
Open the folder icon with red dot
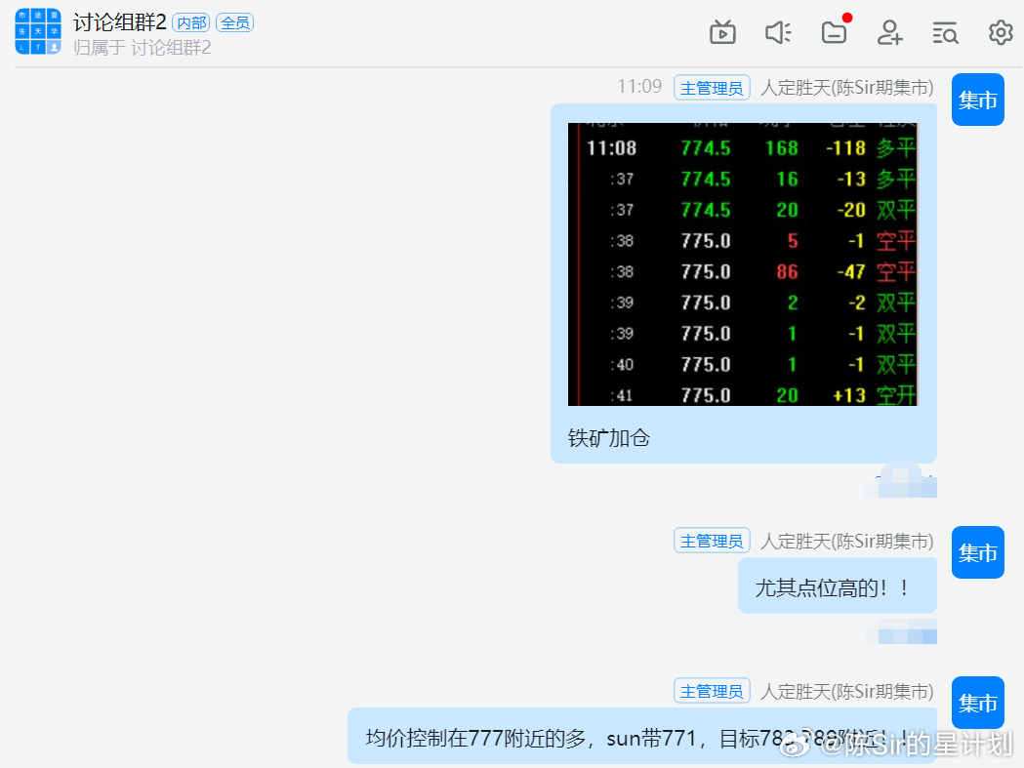[836, 30]
